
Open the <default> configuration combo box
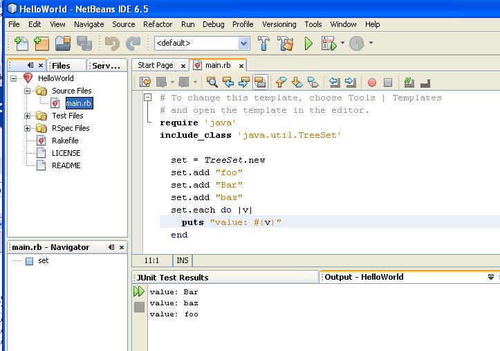pos(202,43)
